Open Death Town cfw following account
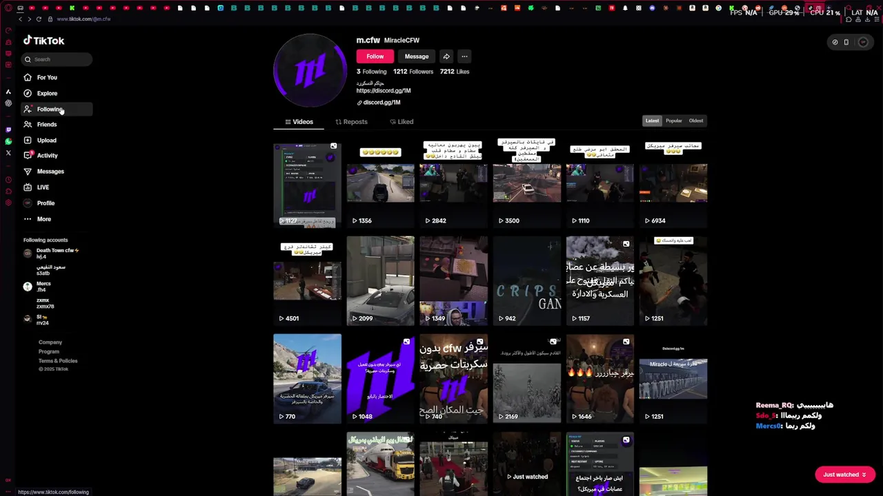 point(52,254)
